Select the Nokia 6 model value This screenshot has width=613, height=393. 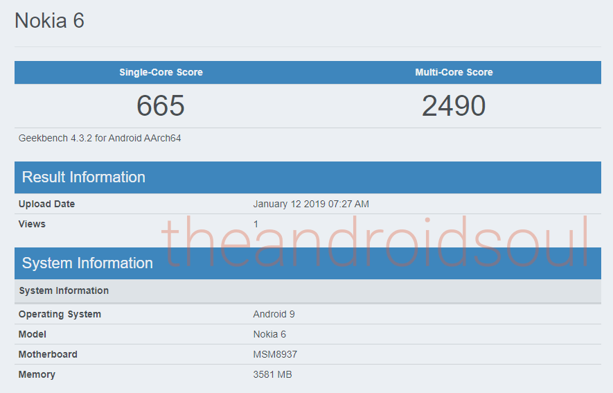coord(269,334)
